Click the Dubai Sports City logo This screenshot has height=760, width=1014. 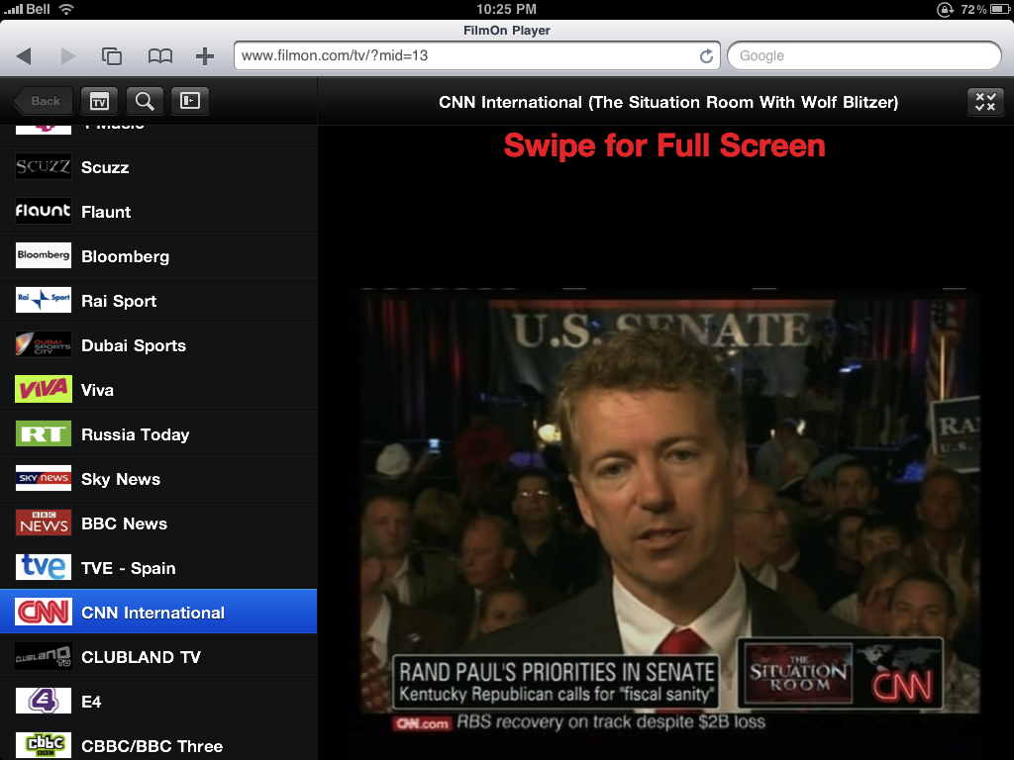[x=44, y=344]
